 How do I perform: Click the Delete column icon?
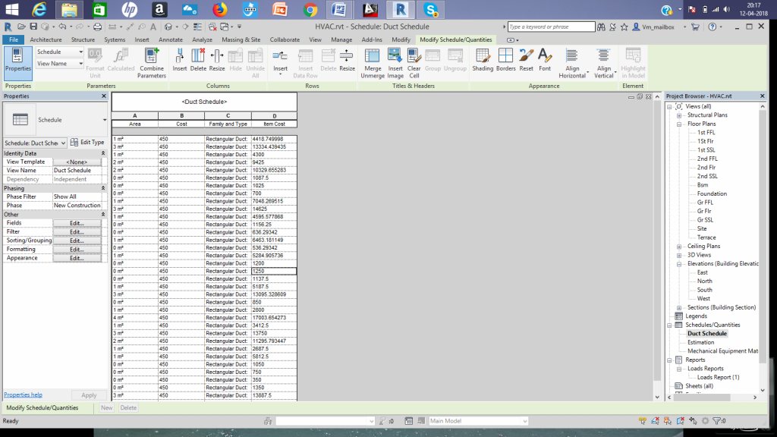[x=198, y=59]
